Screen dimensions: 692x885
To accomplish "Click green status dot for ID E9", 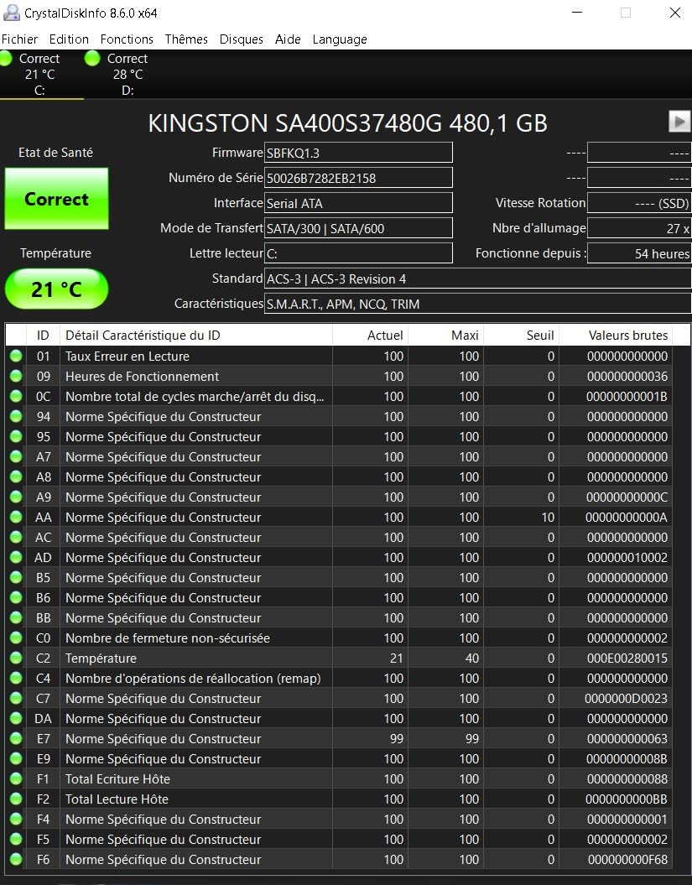I will coord(16,758).
